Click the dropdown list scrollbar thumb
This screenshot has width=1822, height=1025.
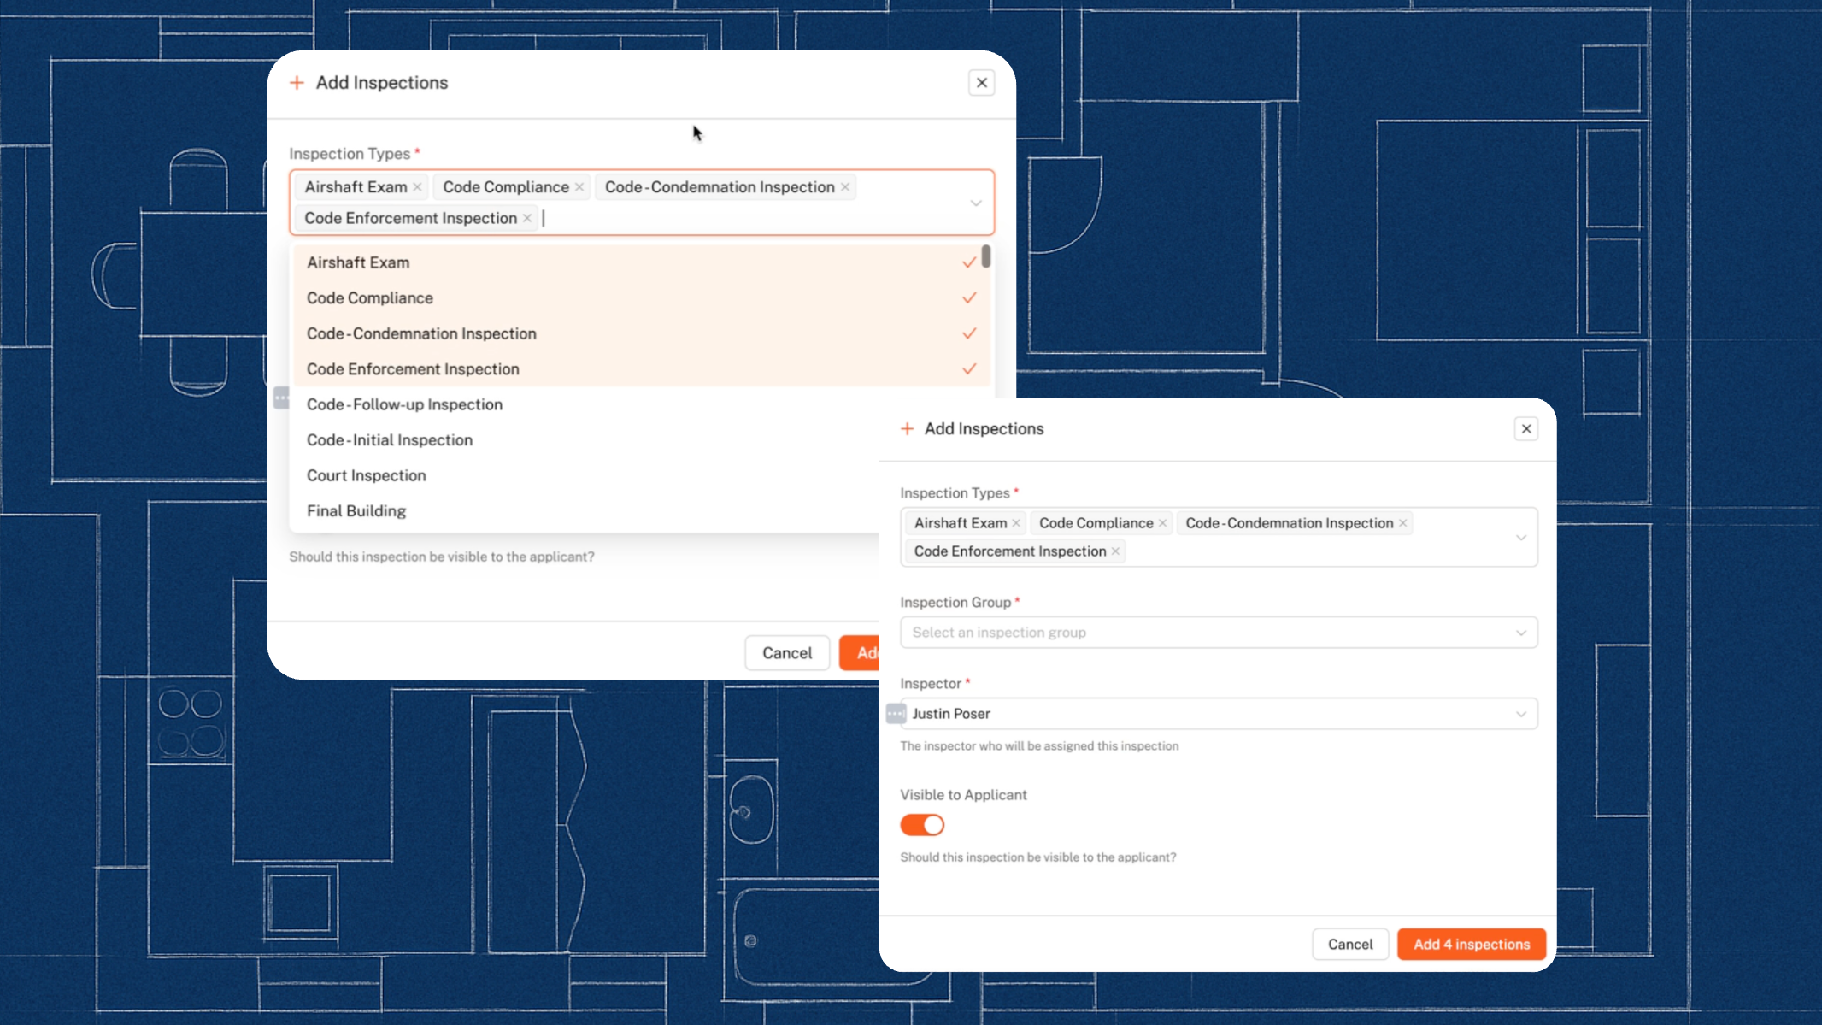tap(986, 256)
